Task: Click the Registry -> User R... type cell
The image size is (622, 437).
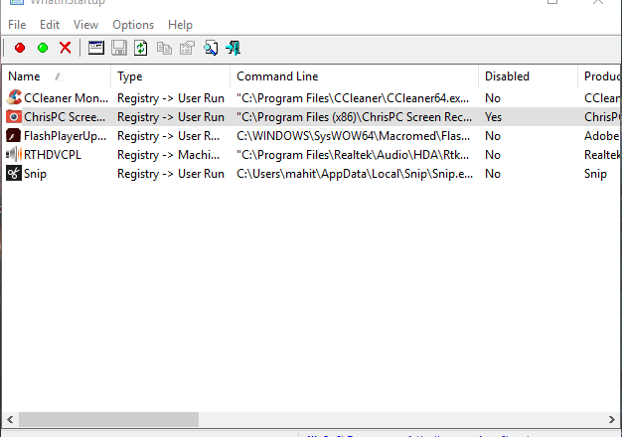Action: pos(168,136)
